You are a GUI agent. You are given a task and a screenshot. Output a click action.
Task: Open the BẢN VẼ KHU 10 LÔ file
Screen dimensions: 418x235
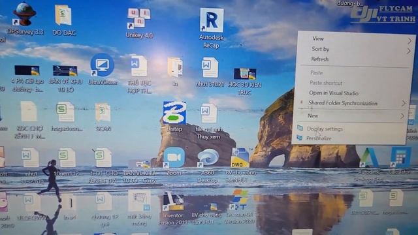click(x=65, y=70)
